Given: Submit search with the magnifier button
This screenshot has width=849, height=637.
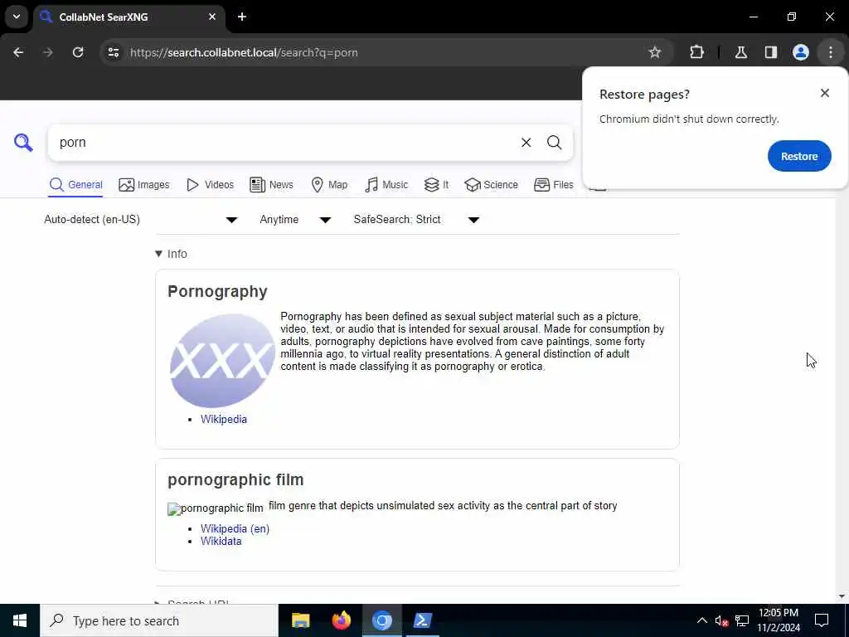Looking at the screenshot, I should tap(554, 143).
